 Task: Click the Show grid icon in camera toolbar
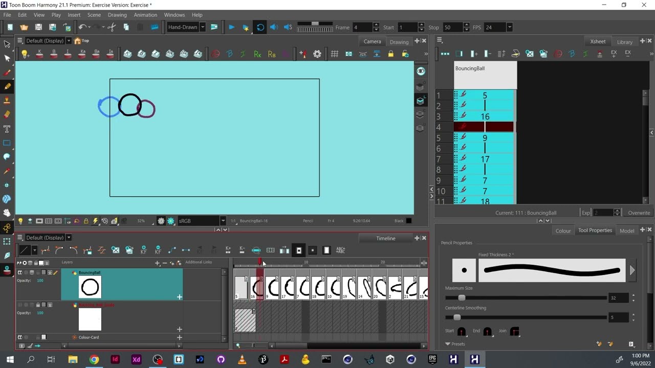[335, 54]
